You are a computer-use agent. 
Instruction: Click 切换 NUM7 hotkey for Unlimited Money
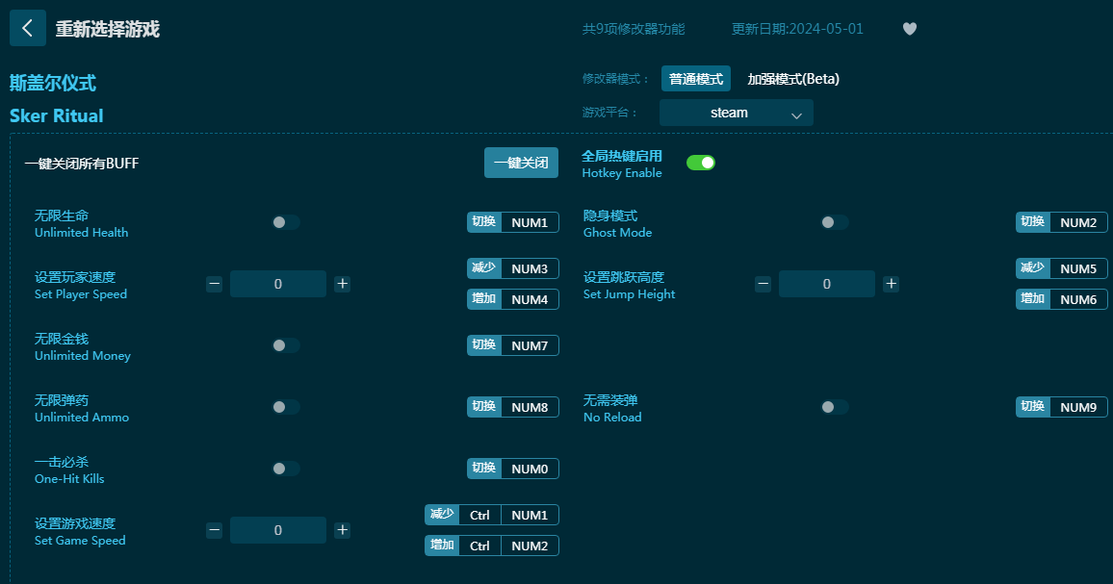pyautogui.click(x=512, y=345)
